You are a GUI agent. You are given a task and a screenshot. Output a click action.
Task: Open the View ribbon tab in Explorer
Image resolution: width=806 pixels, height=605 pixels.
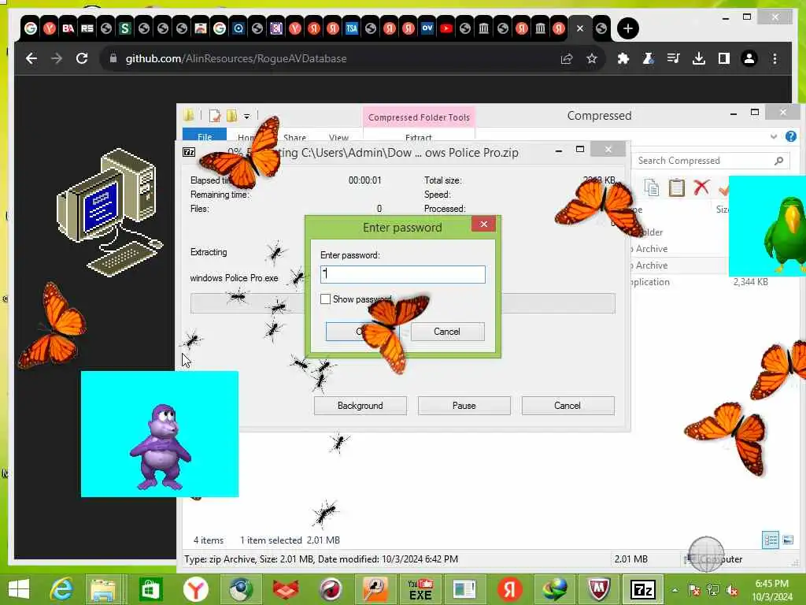pos(338,137)
